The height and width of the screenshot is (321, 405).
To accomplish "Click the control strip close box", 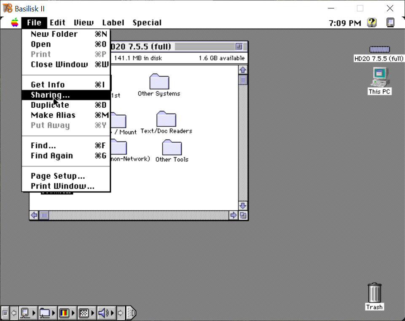I will (5, 313).
